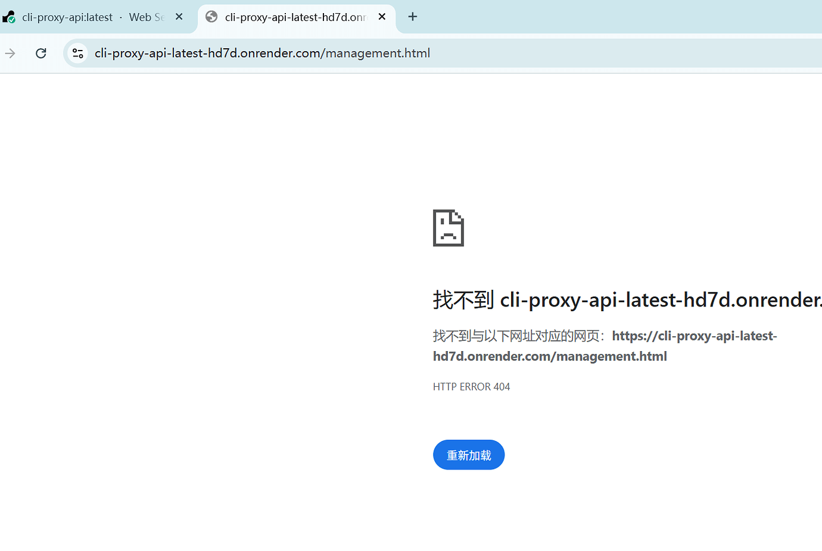Image resolution: width=822 pixels, height=551 pixels.
Task: Click the sad page error icon
Action: pos(449,228)
